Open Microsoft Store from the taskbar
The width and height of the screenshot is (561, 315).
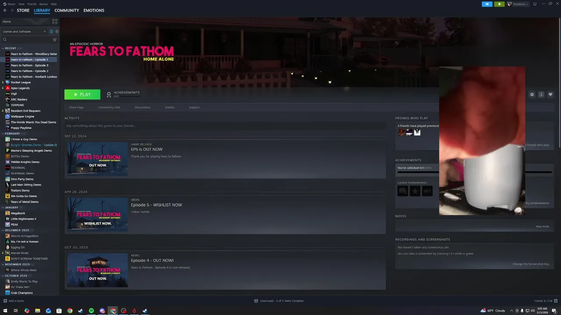point(59,311)
